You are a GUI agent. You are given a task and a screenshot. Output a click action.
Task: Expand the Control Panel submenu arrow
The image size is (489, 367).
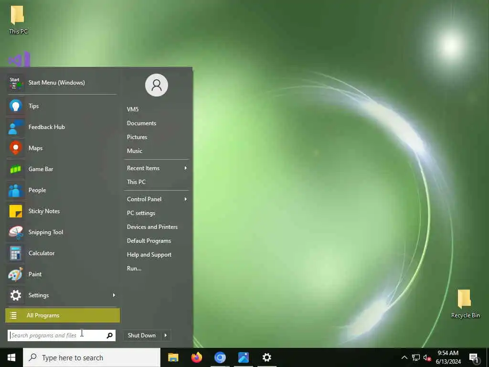[x=186, y=199]
